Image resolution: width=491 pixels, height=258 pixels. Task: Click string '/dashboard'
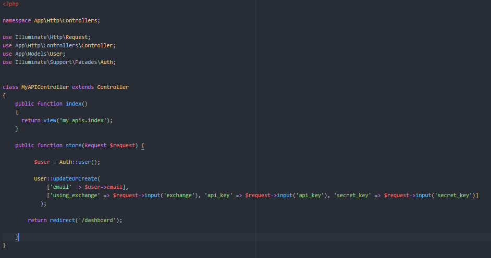(x=97, y=220)
